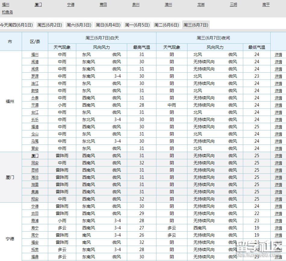View 福州 district detailed forecast link
Viewport: 286px width, 261px height.
point(278,54)
